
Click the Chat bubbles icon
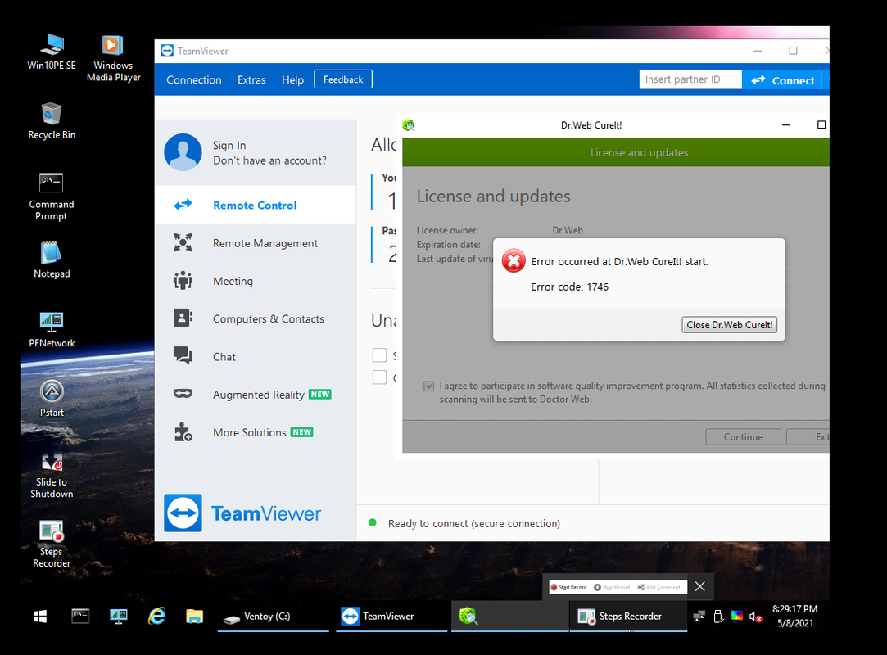pos(183,356)
